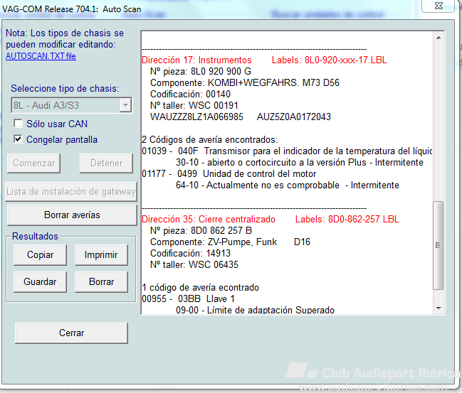Save results with Guardar button
This screenshot has height=393, width=462.
(x=40, y=282)
